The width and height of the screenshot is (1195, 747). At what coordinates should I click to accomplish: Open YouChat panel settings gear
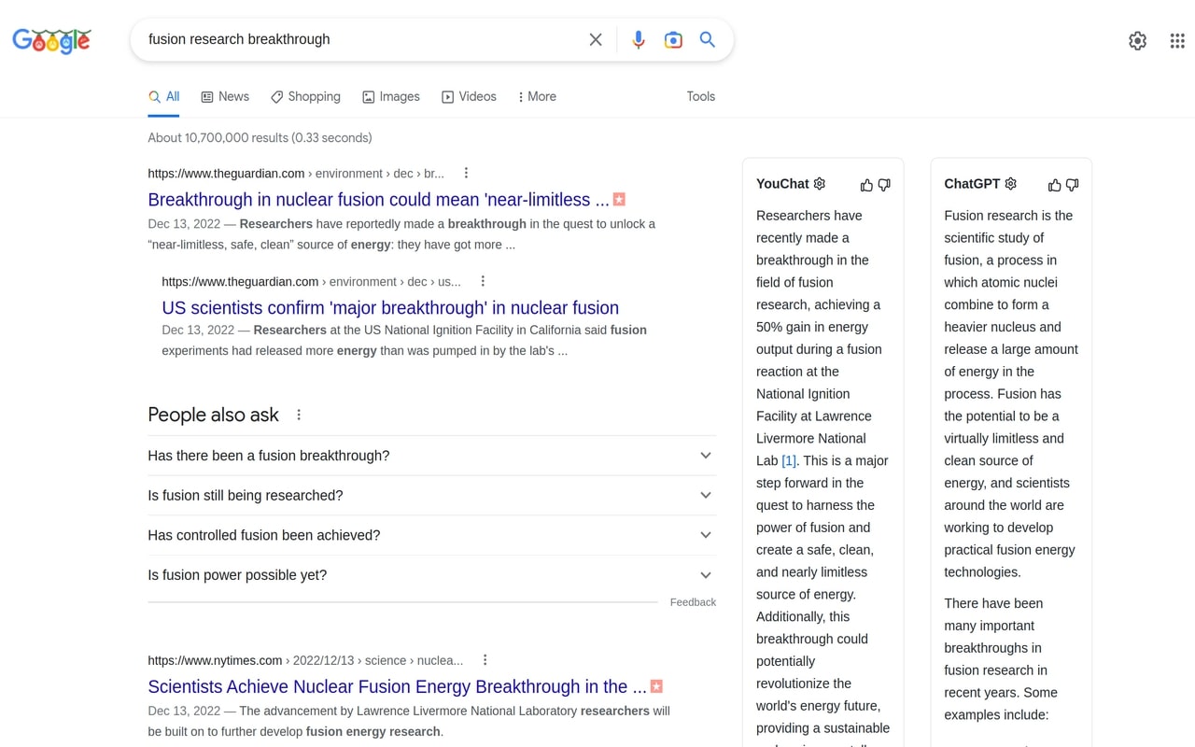point(820,184)
